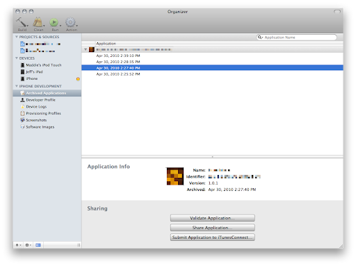This screenshot has height=266, width=356.
Task: Click the Archived Applications icon
Action: pos(22,93)
